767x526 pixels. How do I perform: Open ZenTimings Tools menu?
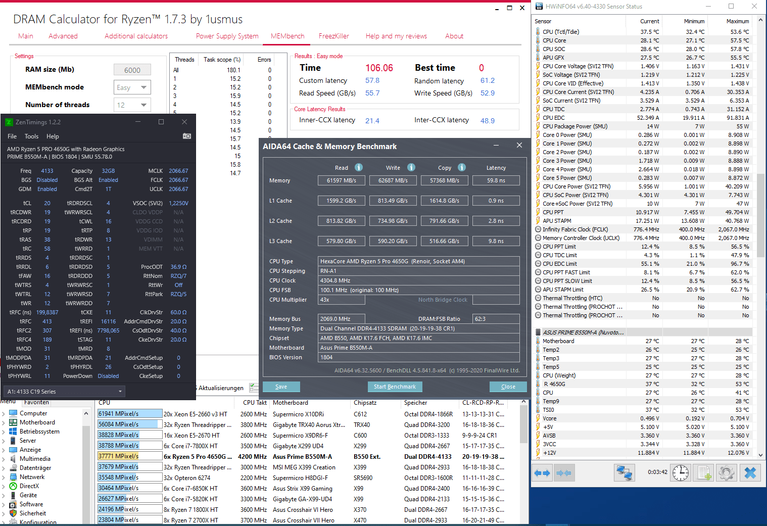(x=31, y=136)
